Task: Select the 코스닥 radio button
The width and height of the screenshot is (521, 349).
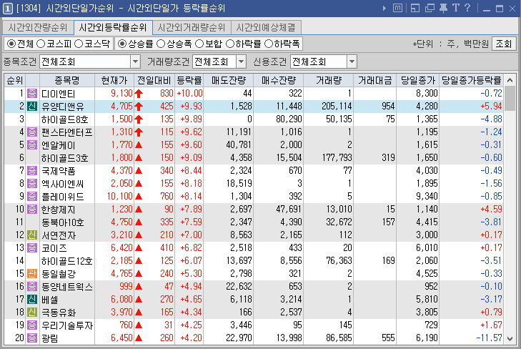Action: tap(79, 44)
